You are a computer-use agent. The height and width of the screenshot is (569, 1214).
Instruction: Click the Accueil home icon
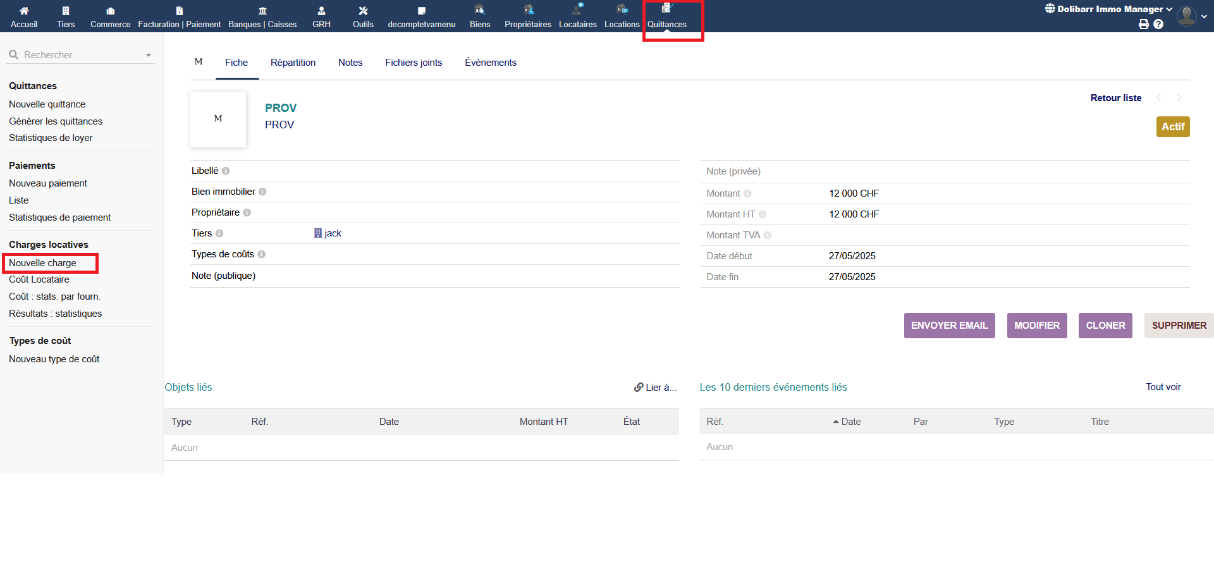[24, 11]
